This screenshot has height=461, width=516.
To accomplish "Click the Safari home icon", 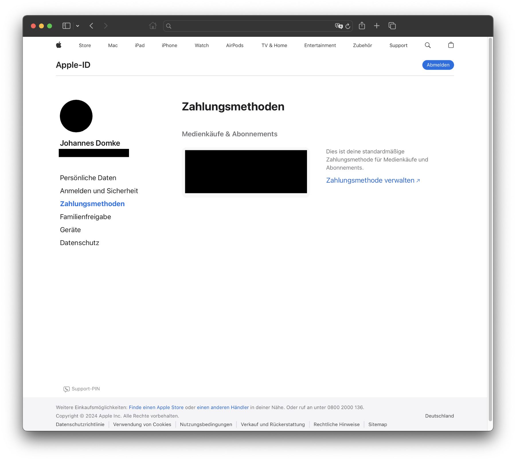I will (x=153, y=26).
